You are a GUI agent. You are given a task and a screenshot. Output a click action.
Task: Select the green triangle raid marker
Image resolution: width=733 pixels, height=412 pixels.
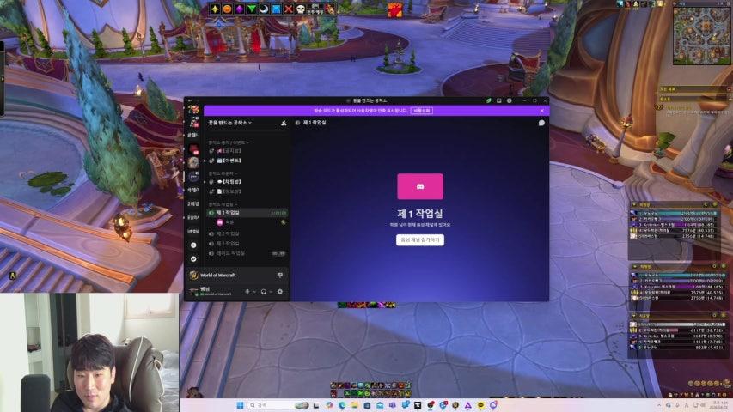(252, 9)
